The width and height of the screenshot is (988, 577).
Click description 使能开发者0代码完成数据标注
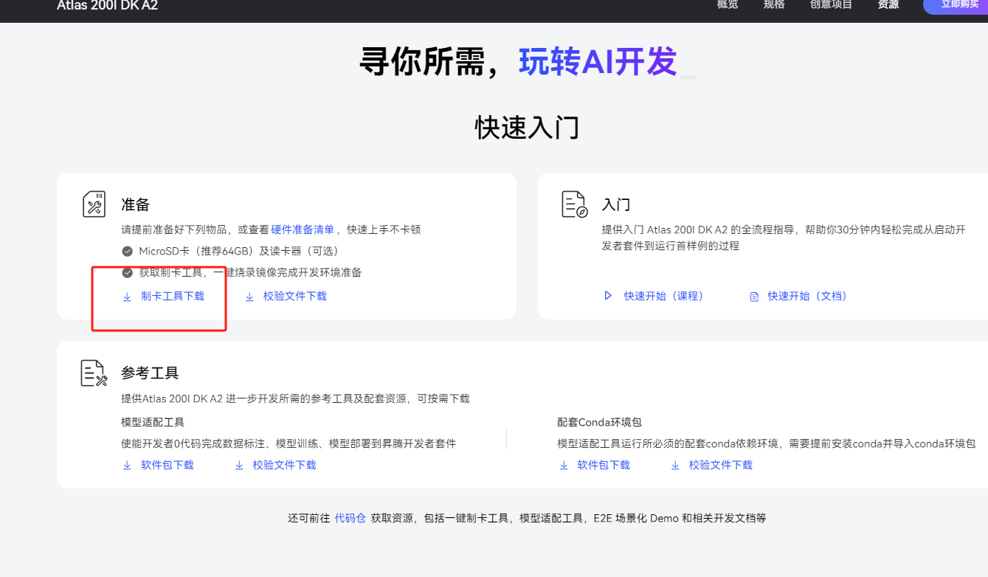pyautogui.click(x=289, y=443)
